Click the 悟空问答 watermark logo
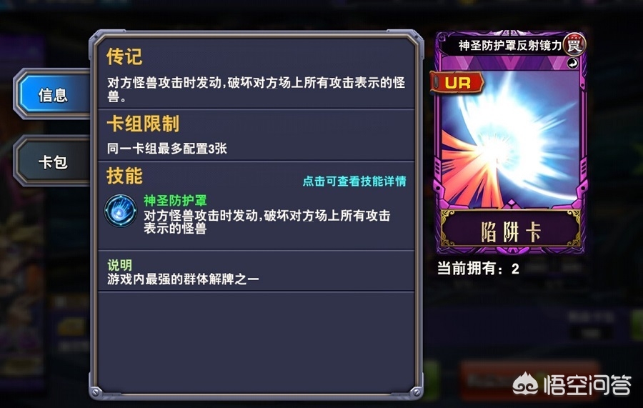643x408 pixels. 572,385
